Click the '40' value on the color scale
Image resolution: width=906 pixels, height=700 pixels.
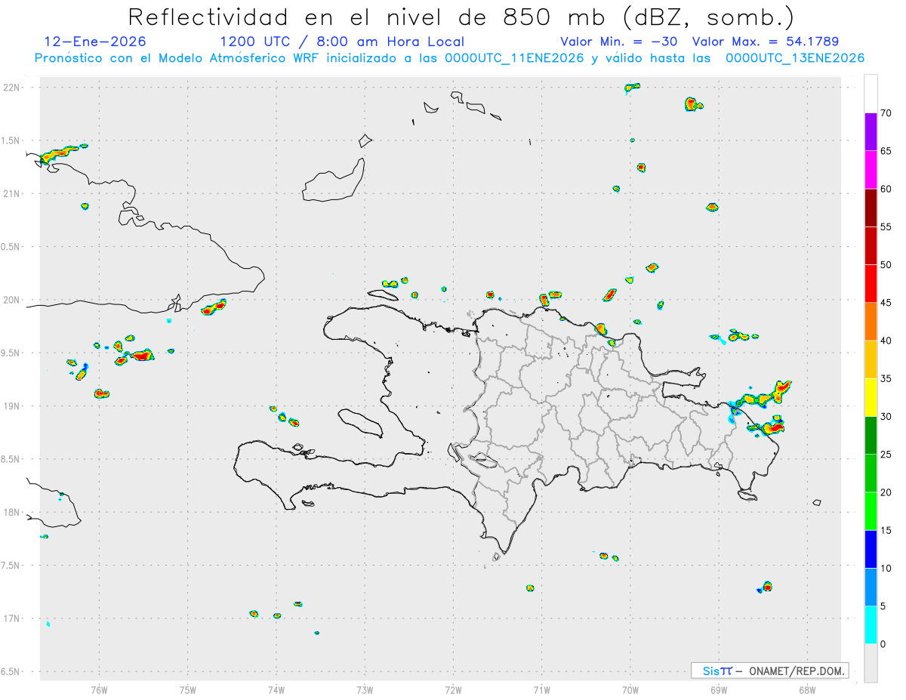886,341
